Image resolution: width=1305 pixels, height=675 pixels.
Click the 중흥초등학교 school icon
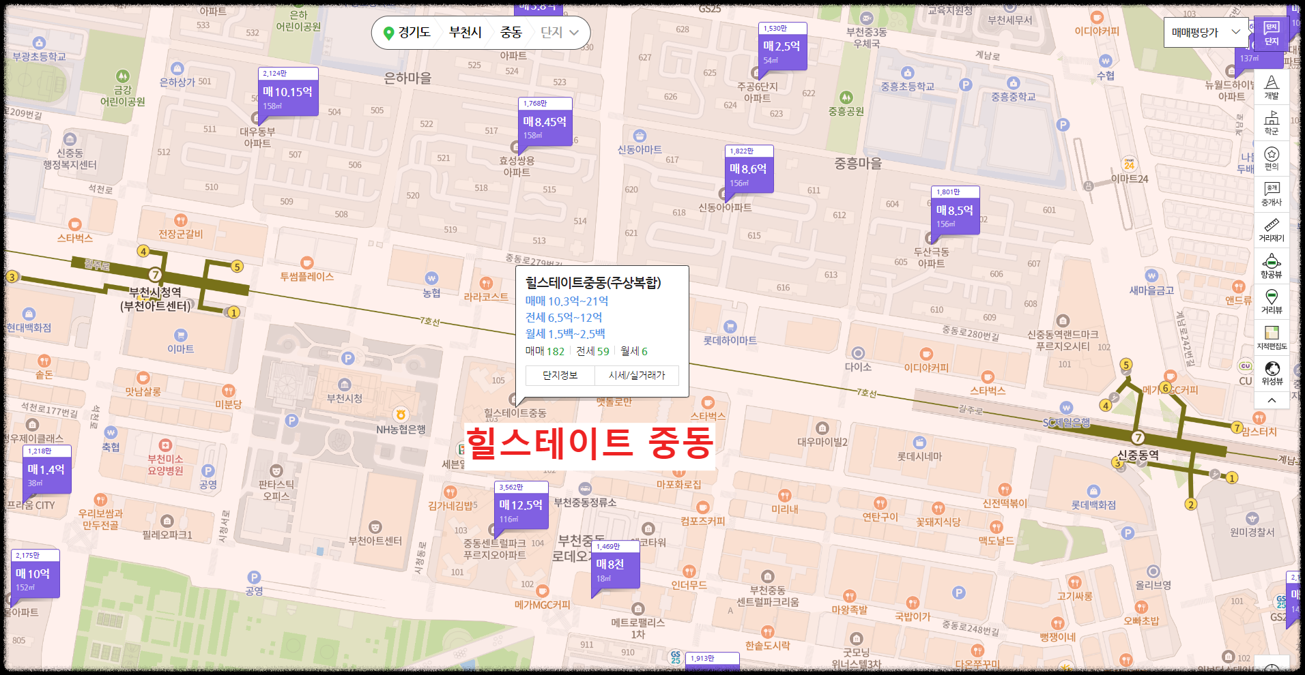tap(907, 73)
